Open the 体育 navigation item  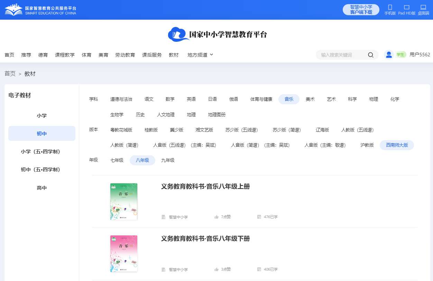86,55
